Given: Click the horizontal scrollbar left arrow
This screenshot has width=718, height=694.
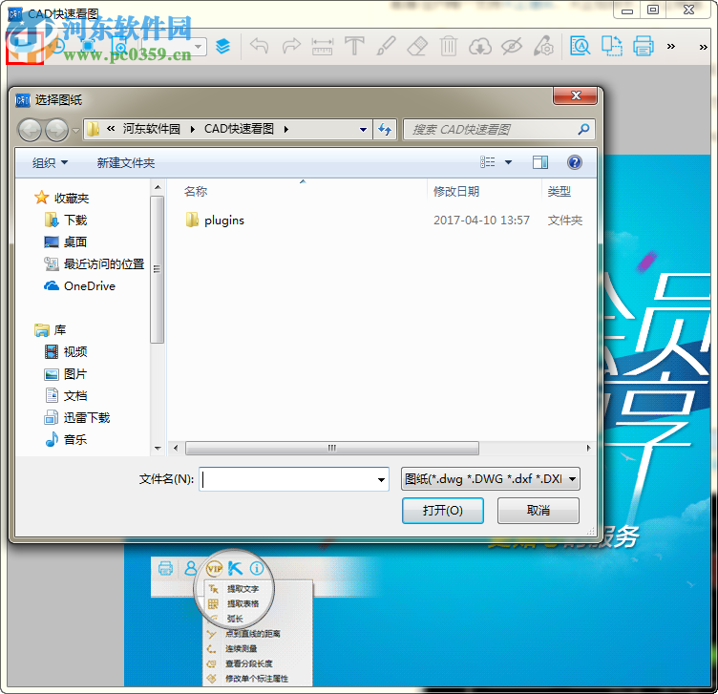Looking at the screenshot, I should tap(177, 448).
